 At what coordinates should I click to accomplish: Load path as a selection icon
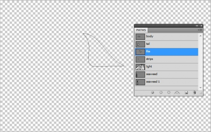click(x=169, y=92)
